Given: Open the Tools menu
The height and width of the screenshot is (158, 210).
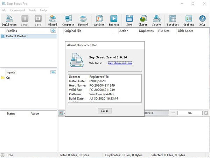Looking at the screenshot, I should tap(33, 10).
